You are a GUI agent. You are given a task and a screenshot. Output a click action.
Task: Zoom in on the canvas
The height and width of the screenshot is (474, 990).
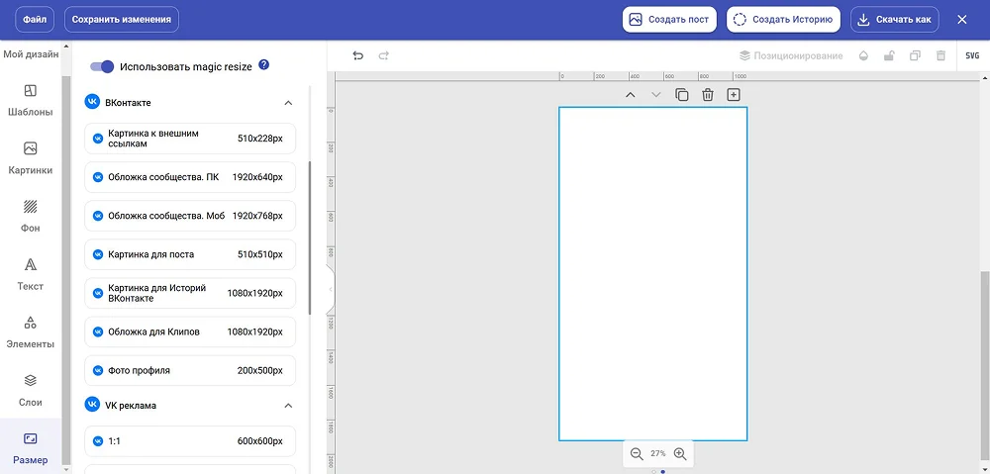(680, 453)
